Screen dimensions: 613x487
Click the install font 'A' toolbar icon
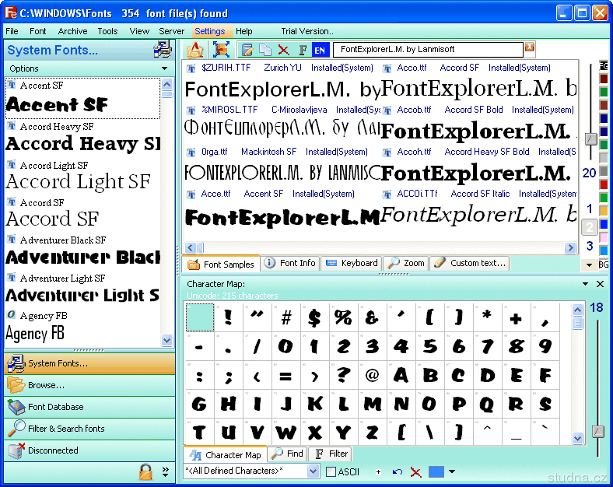(x=194, y=50)
